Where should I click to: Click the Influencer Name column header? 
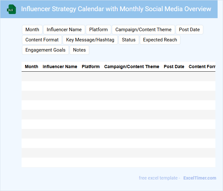60,67
